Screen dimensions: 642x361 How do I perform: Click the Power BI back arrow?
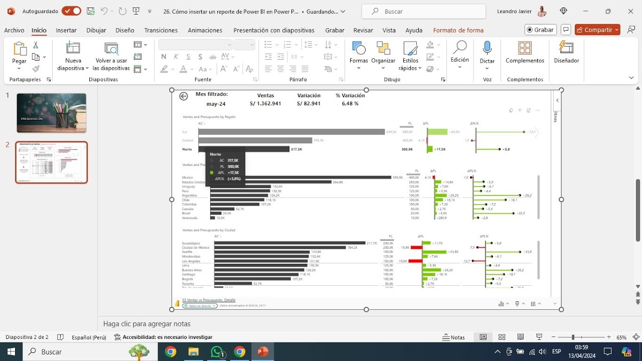(184, 96)
